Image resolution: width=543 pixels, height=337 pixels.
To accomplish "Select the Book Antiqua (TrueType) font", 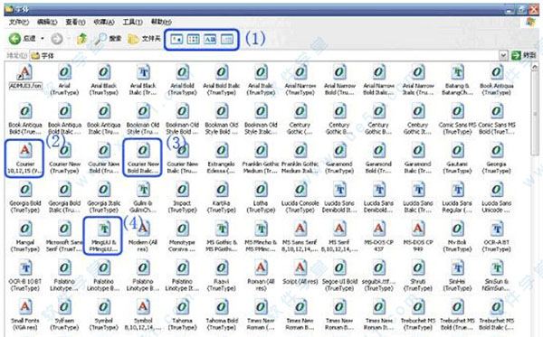I will click(x=497, y=80).
